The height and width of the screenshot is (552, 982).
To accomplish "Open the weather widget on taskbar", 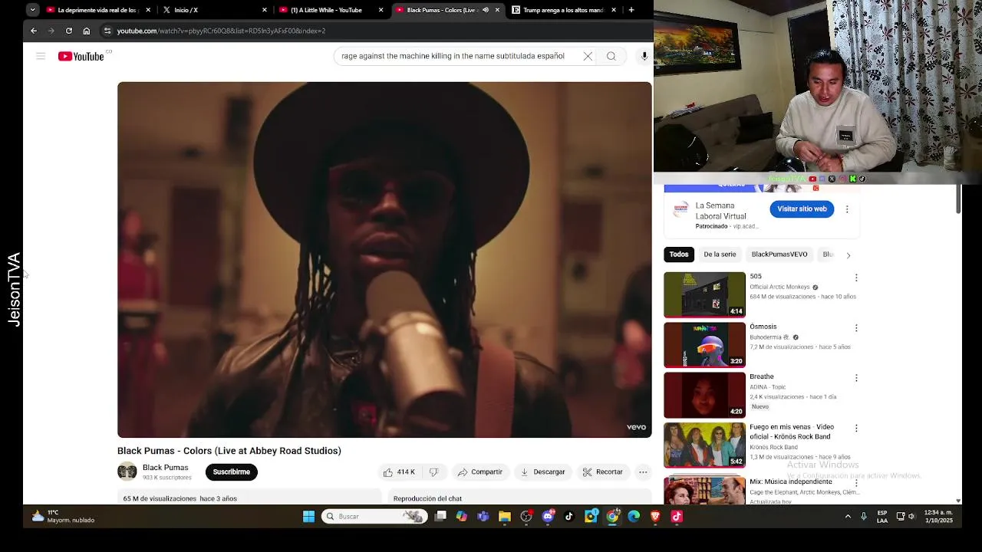I will (63, 516).
